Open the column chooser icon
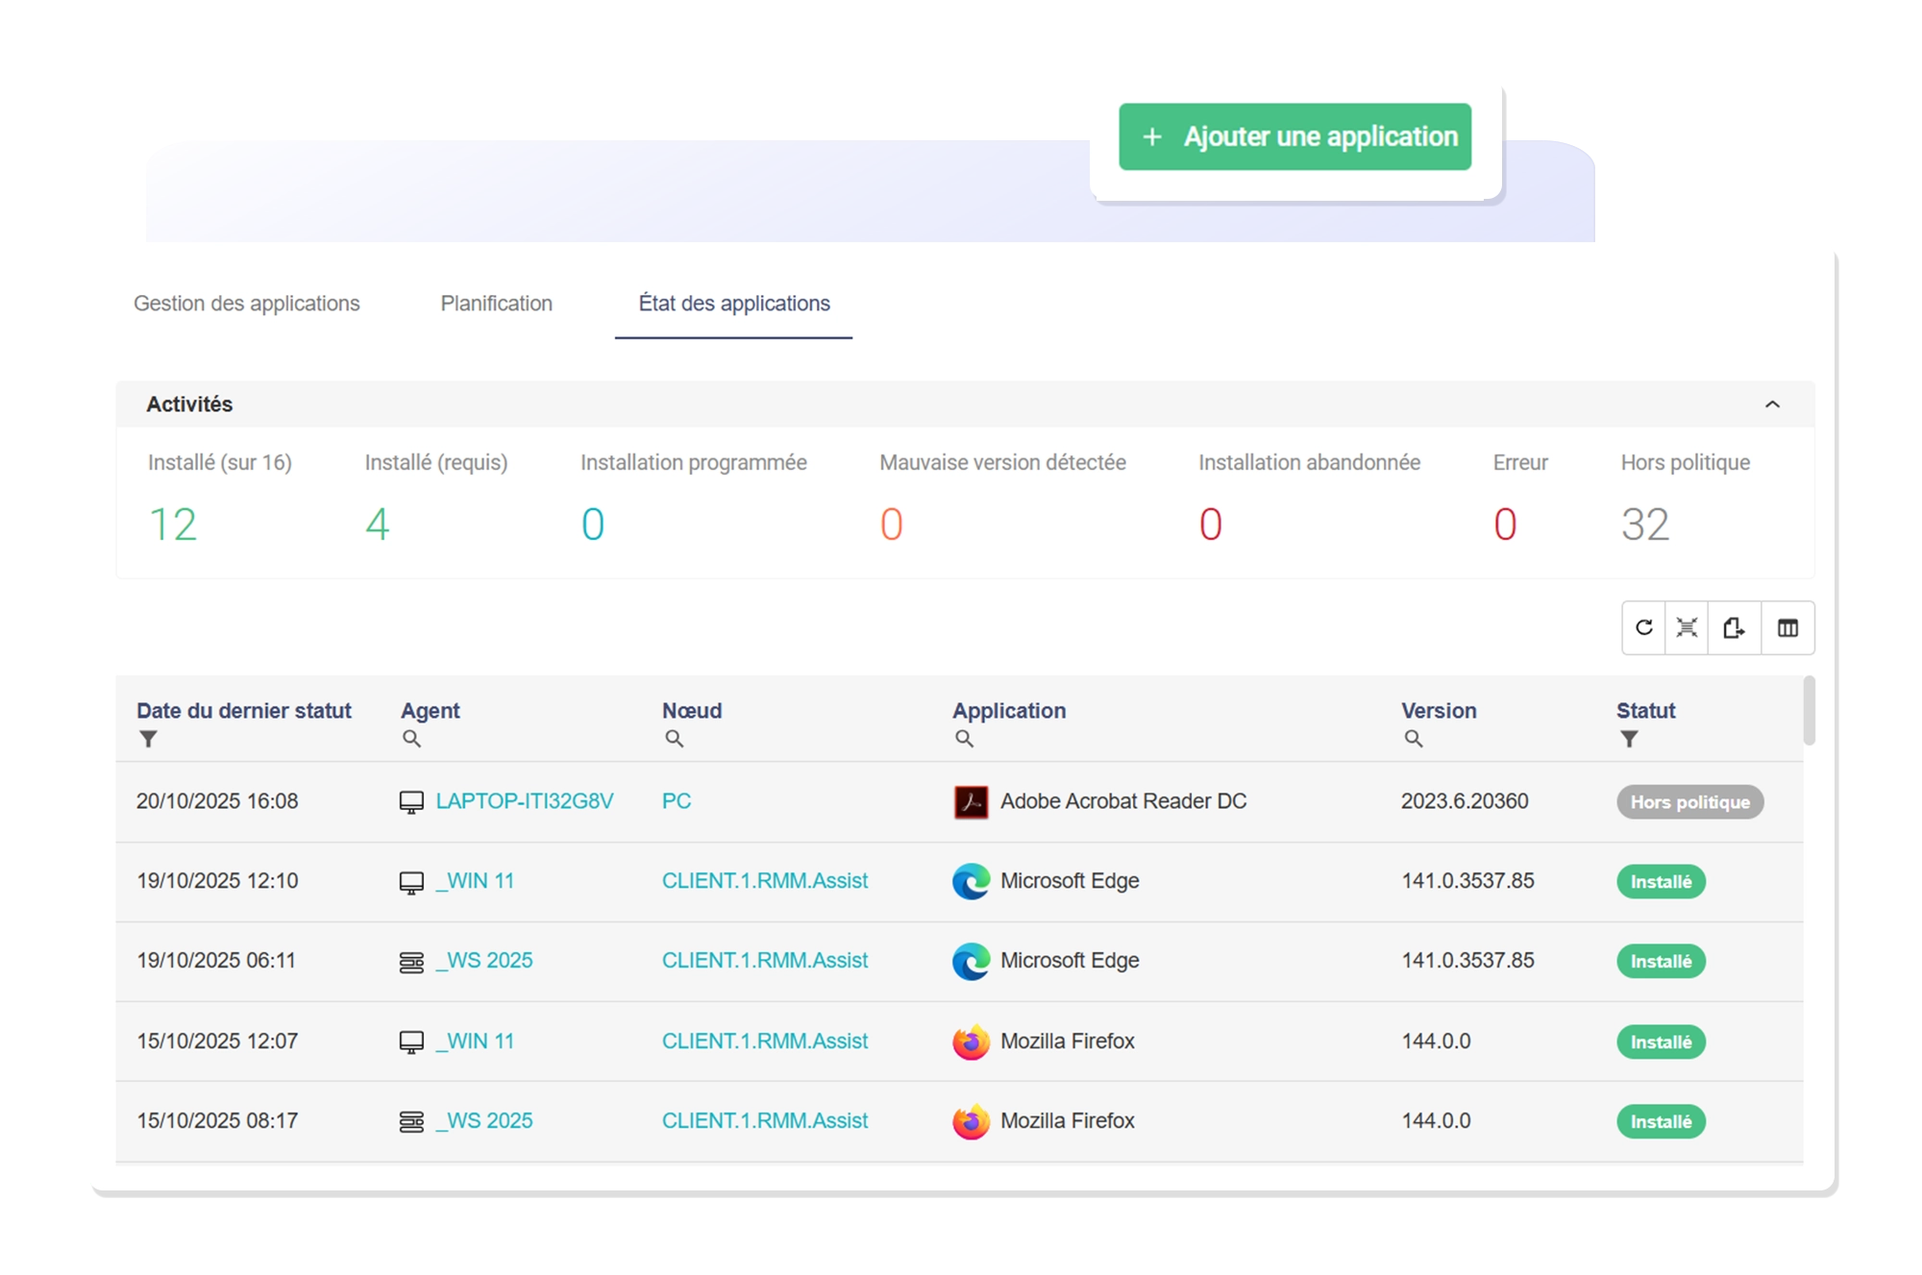Viewport: 1922px width, 1275px height. [1786, 627]
